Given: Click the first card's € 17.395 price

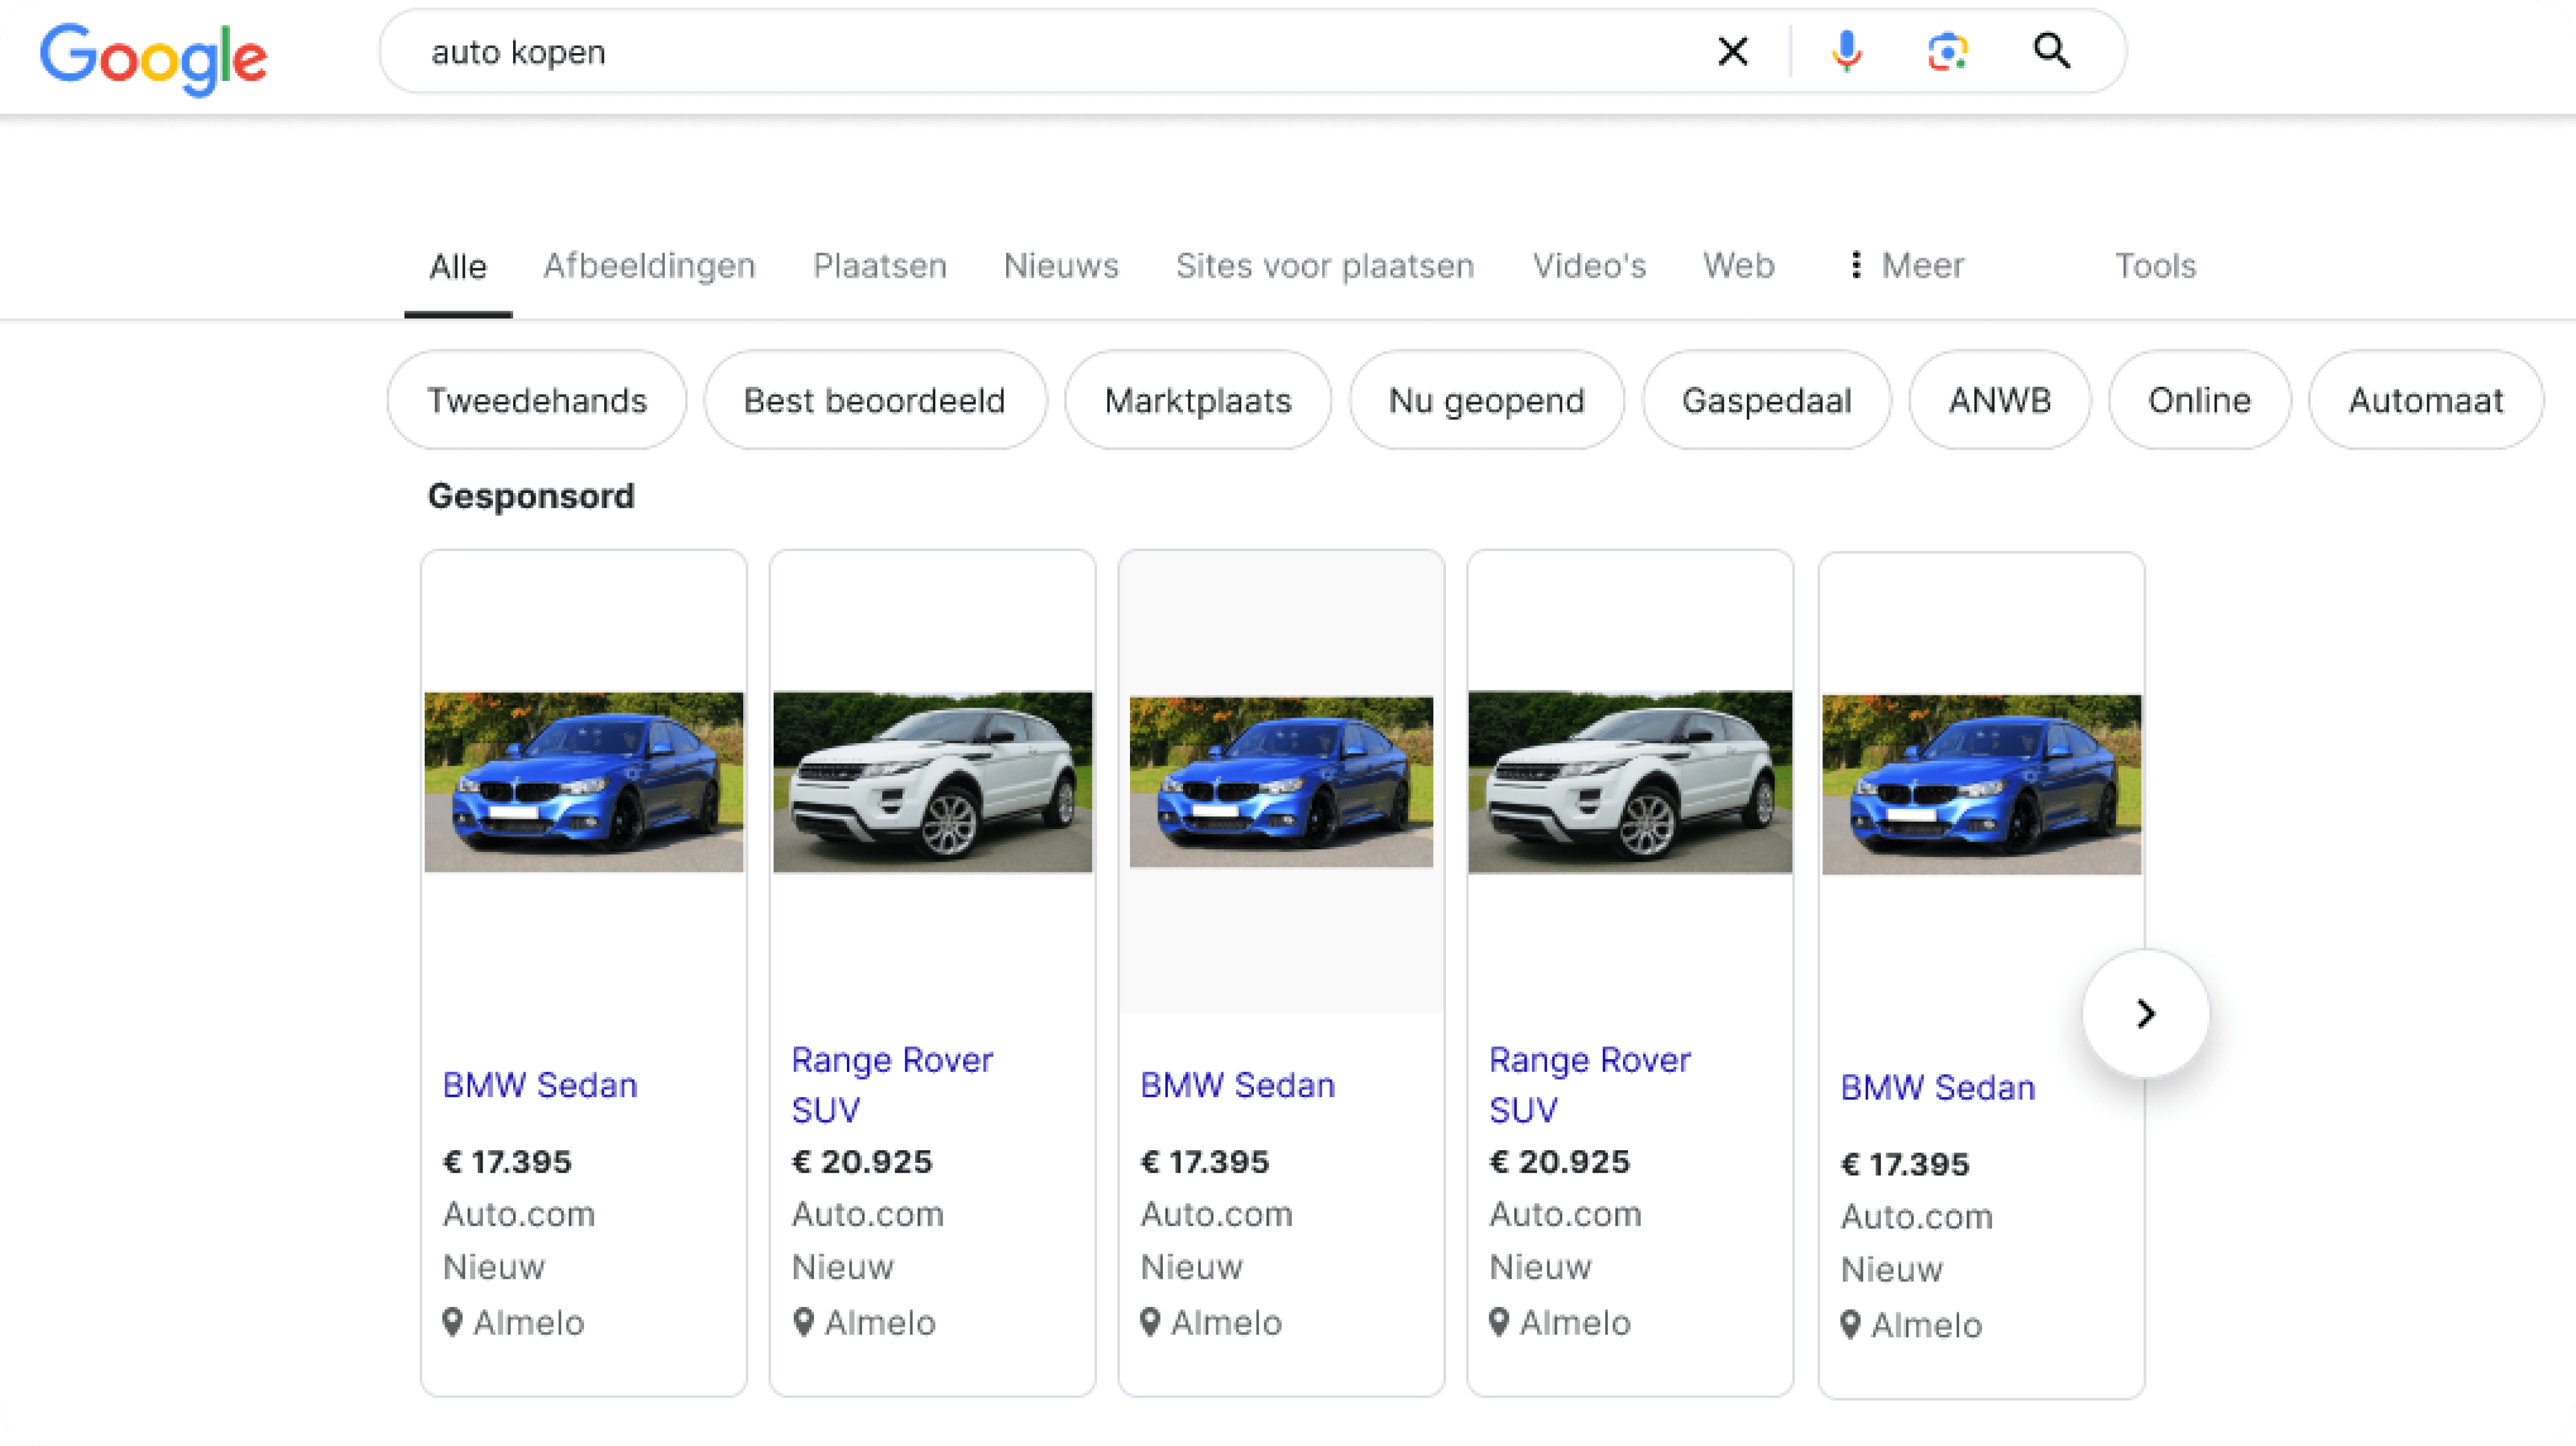Looking at the screenshot, I should click(507, 1162).
